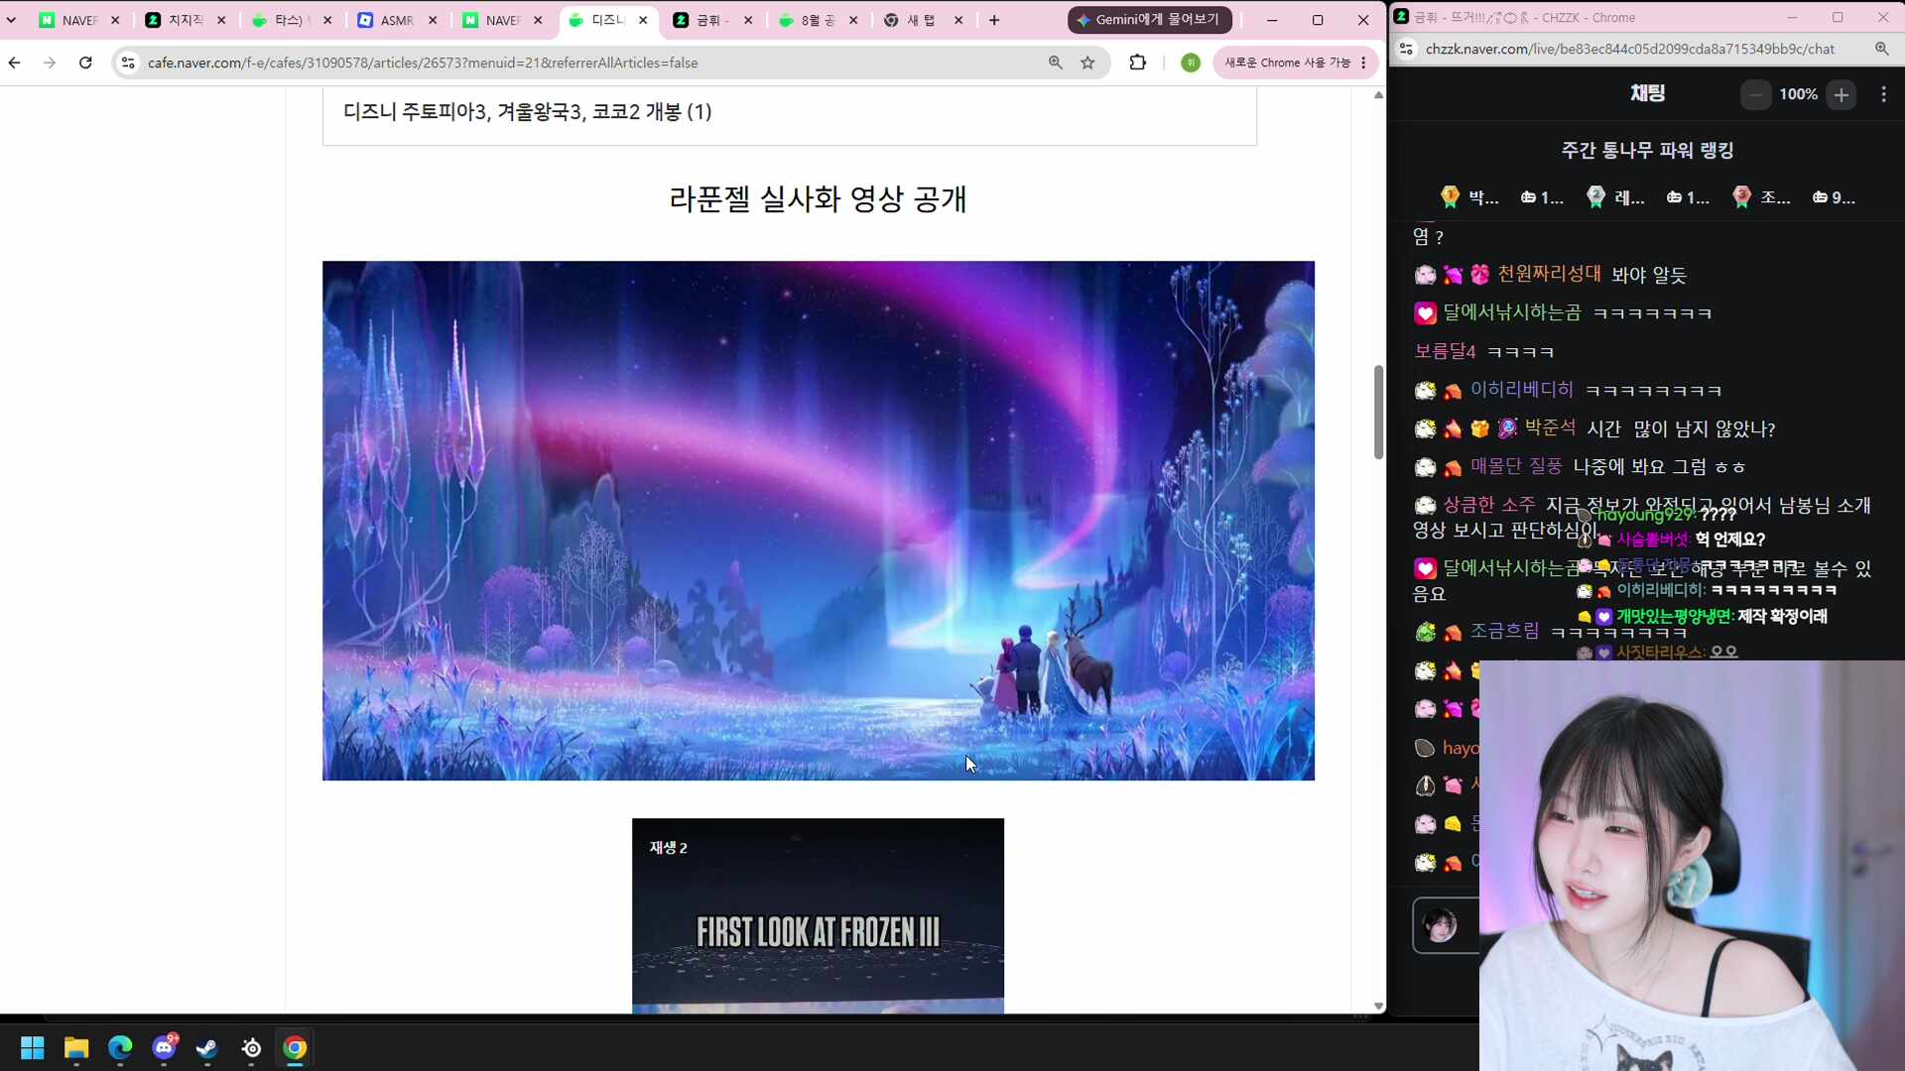Open the chat window three-dot menu
The width and height of the screenshot is (1905, 1071).
1883,94
